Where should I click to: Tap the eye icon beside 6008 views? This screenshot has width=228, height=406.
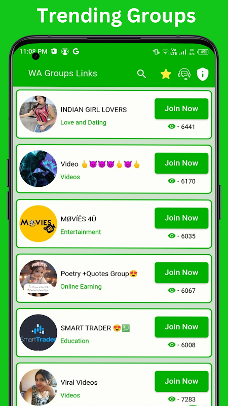click(172, 345)
